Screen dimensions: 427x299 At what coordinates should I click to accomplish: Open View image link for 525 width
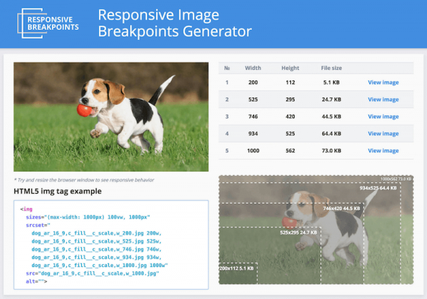click(x=383, y=100)
